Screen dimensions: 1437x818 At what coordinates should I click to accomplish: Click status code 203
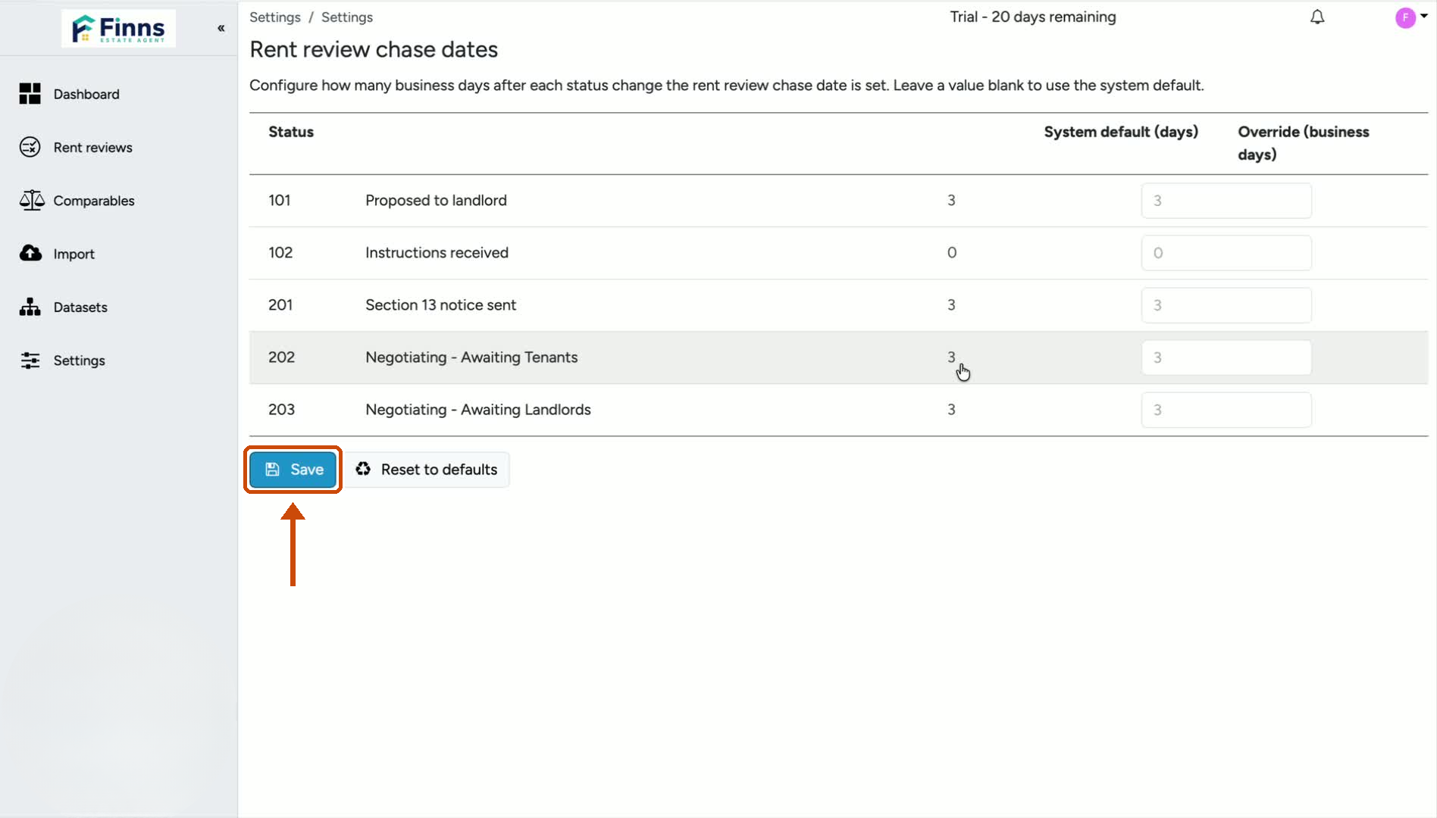coord(281,409)
